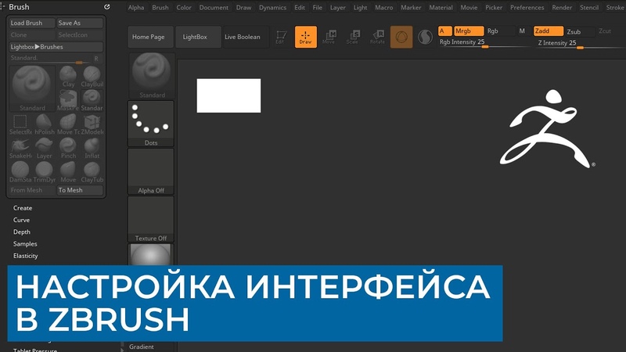Adjust the Z Intensity slider
The height and width of the screenshot is (352, 626).
(x=581, y=44)
